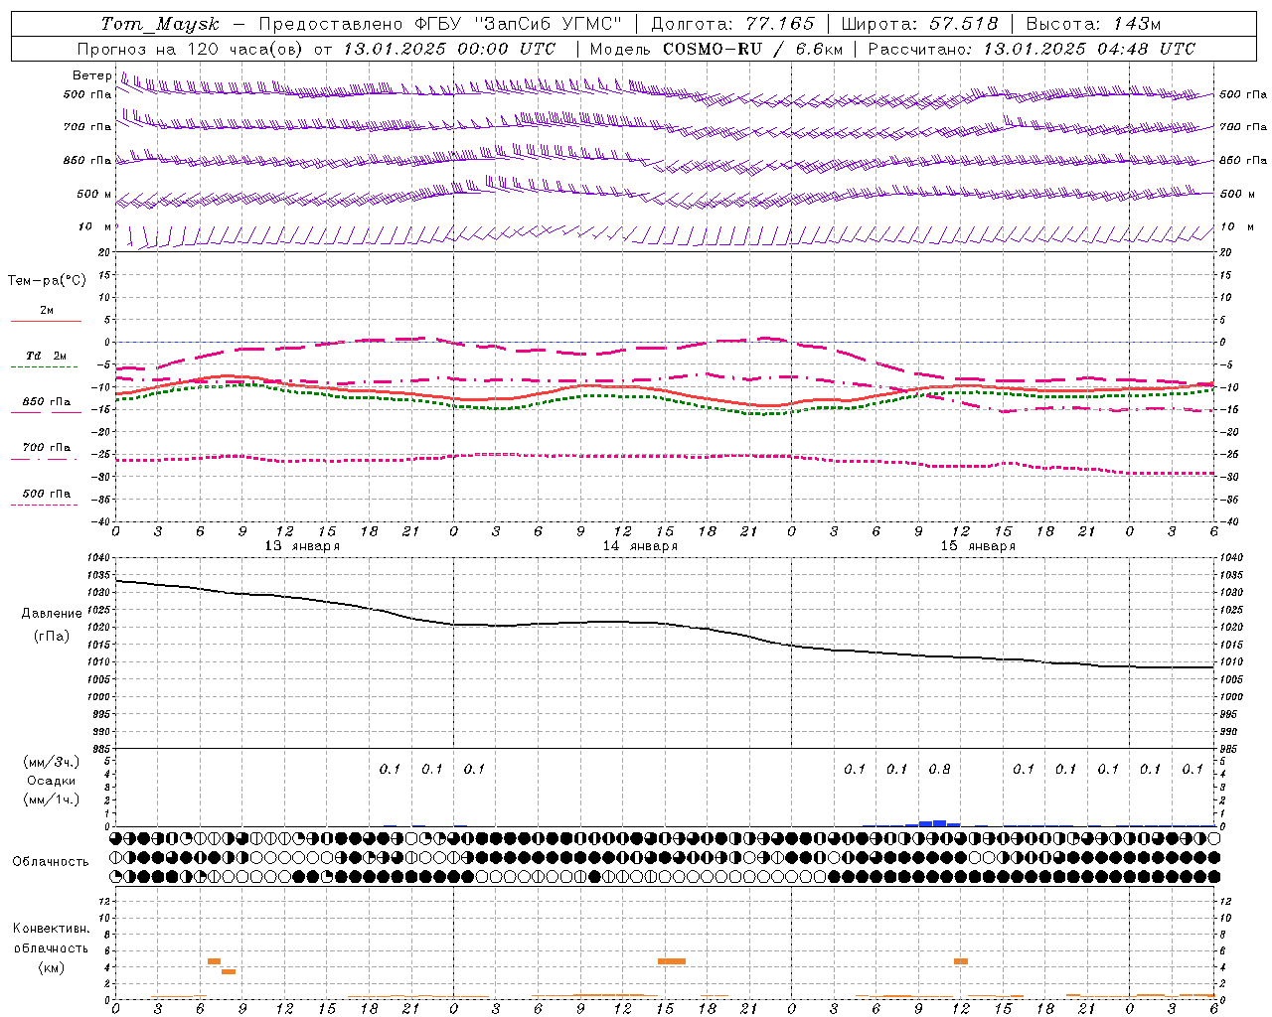Click the left '10 м' wind level label

pyautogui.click(x=96, y=226)
